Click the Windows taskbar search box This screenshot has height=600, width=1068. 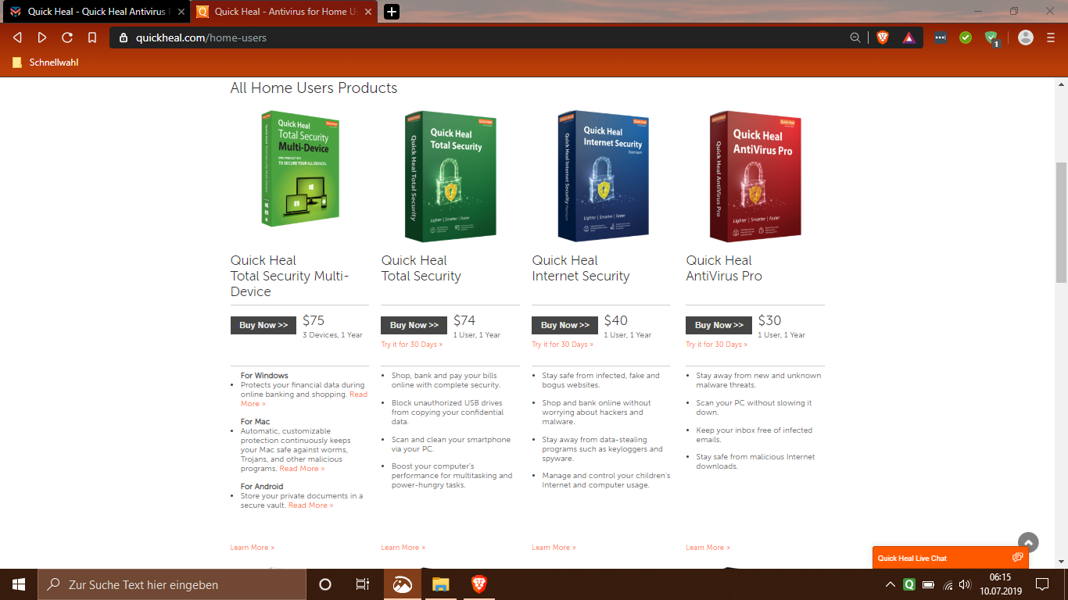click(172, 584)
